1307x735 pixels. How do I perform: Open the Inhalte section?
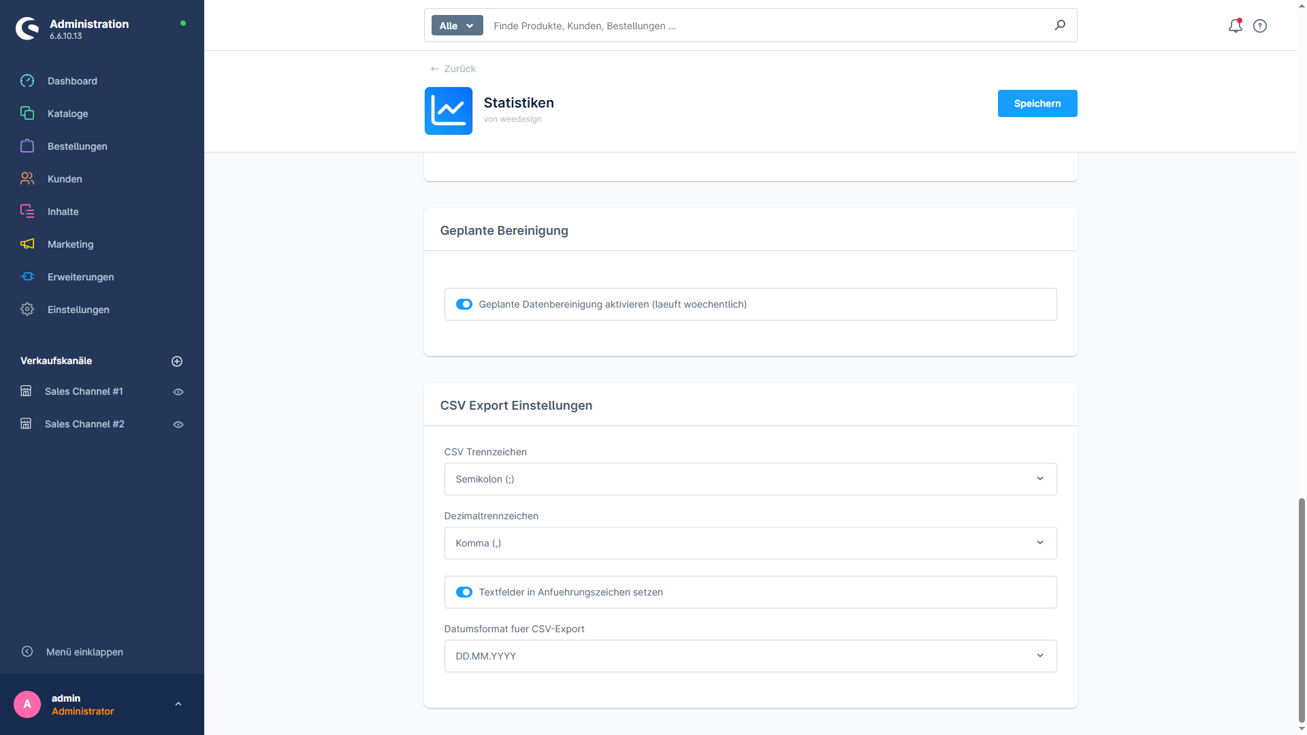[63, 212]
